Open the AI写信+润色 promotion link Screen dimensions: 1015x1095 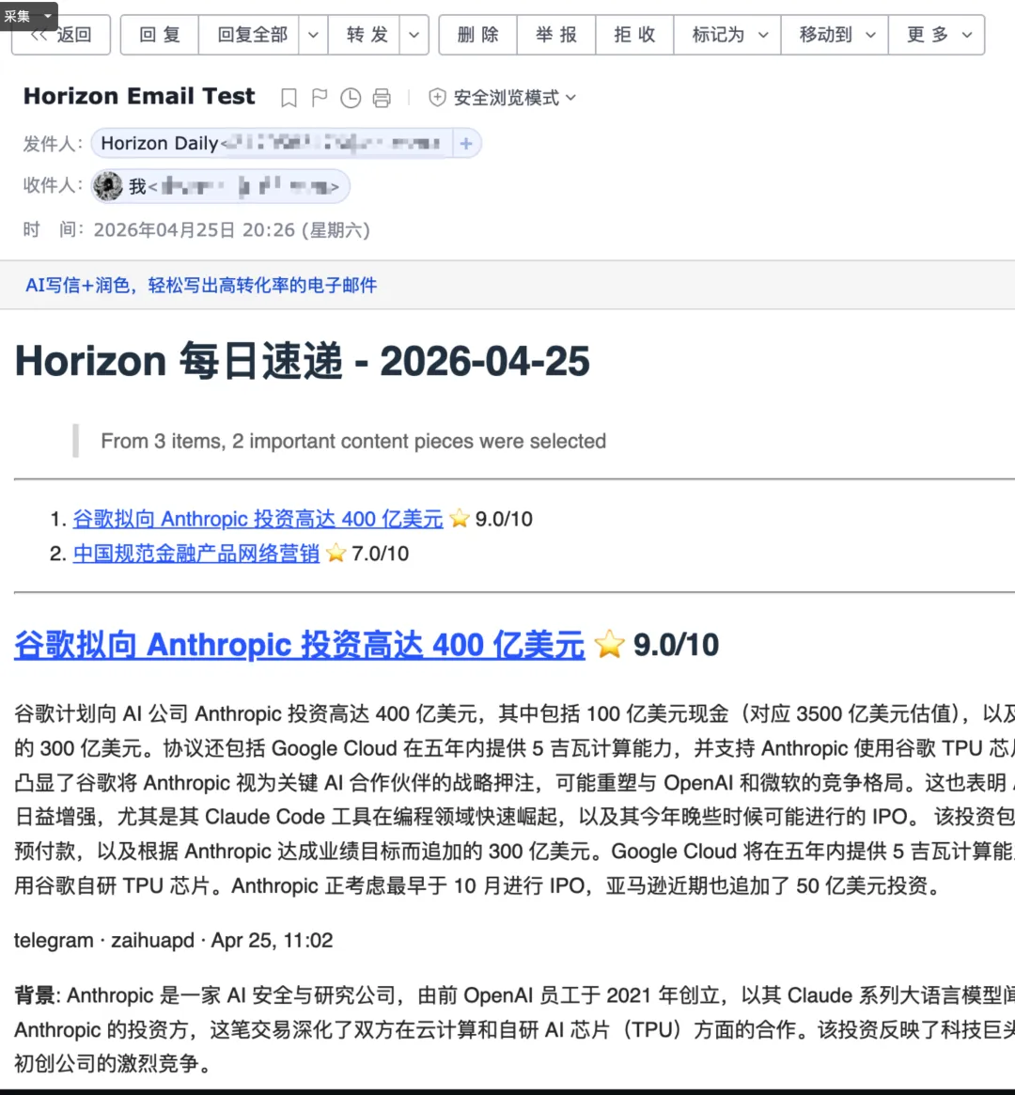tap(201, 285)
